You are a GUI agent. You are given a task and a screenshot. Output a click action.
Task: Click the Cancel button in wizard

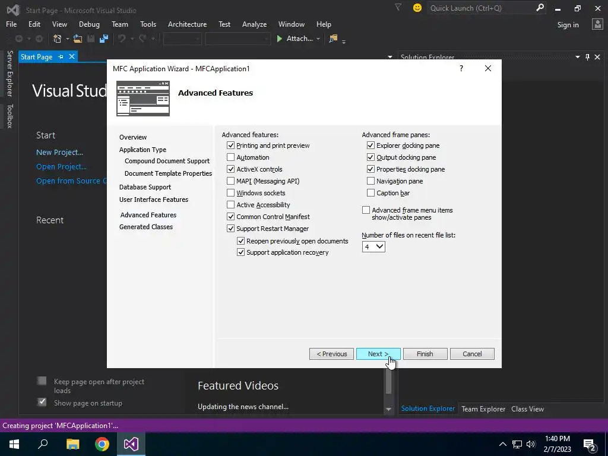pyautogui.click(x=472, y=354)
